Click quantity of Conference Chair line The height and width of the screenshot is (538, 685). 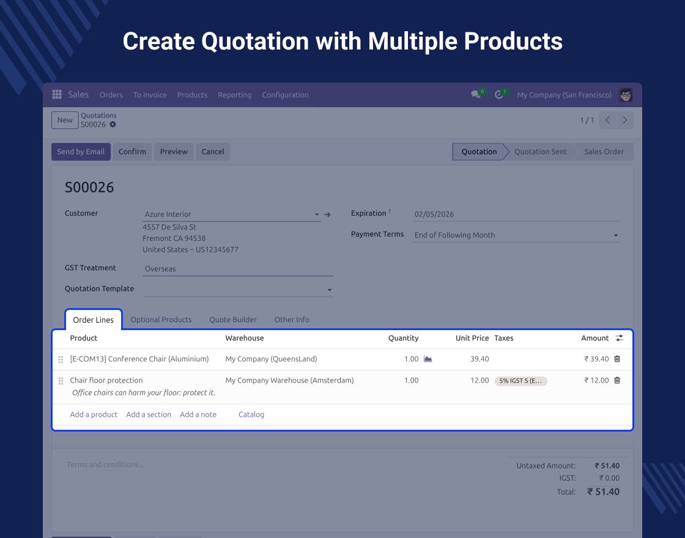point(411,359)
